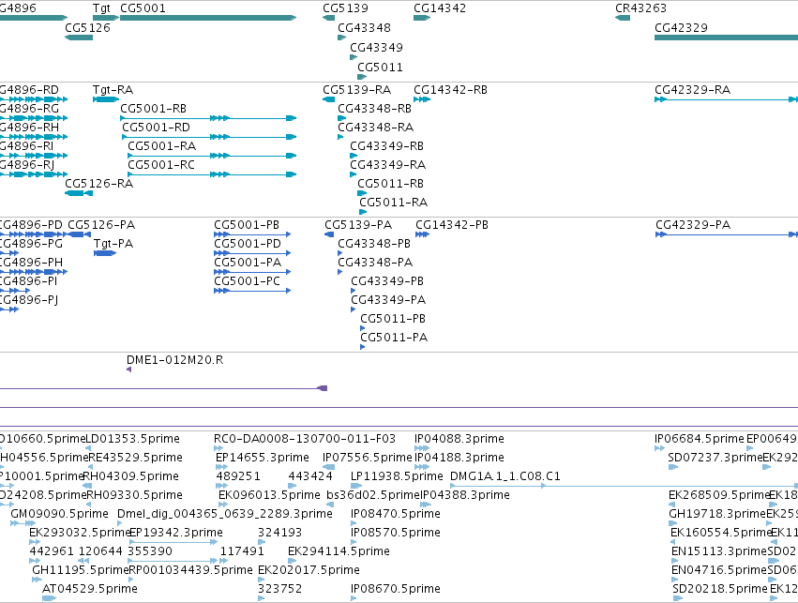Select the CG43349 gene label
798x603 pixels.
point(377,47)
